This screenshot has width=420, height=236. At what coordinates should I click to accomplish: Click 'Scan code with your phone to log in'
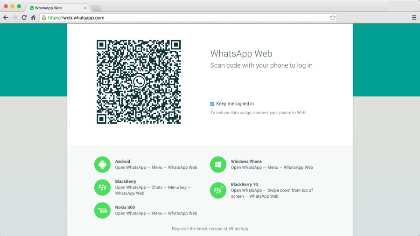(261, 66)
